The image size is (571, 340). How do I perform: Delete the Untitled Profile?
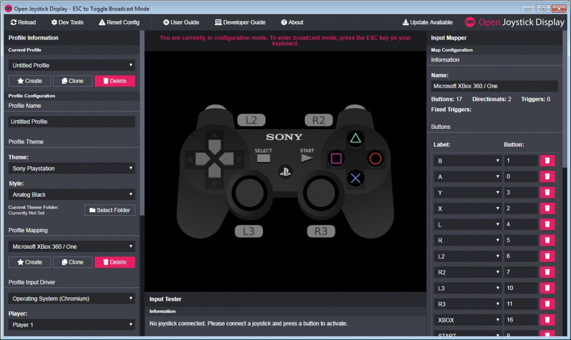pyautogui.click(x=115, y=80)
